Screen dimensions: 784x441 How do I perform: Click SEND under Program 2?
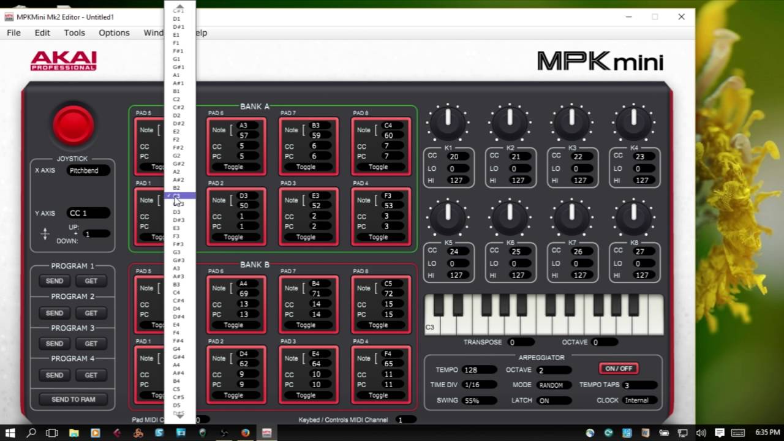click(55, 313)
